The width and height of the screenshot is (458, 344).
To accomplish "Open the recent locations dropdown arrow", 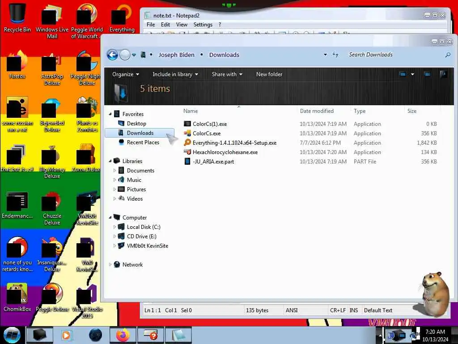I will coord(134,55).
